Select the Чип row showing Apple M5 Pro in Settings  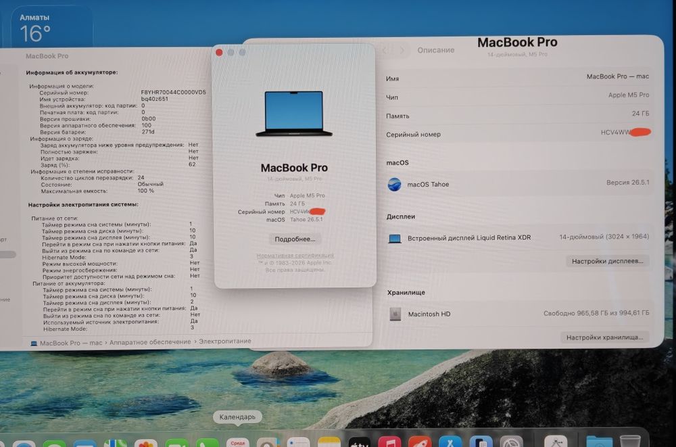click(517, 96)
